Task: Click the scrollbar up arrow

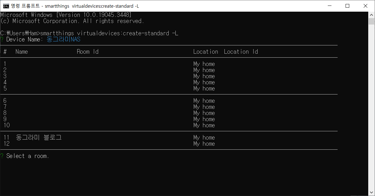Action: coord(371,14)
